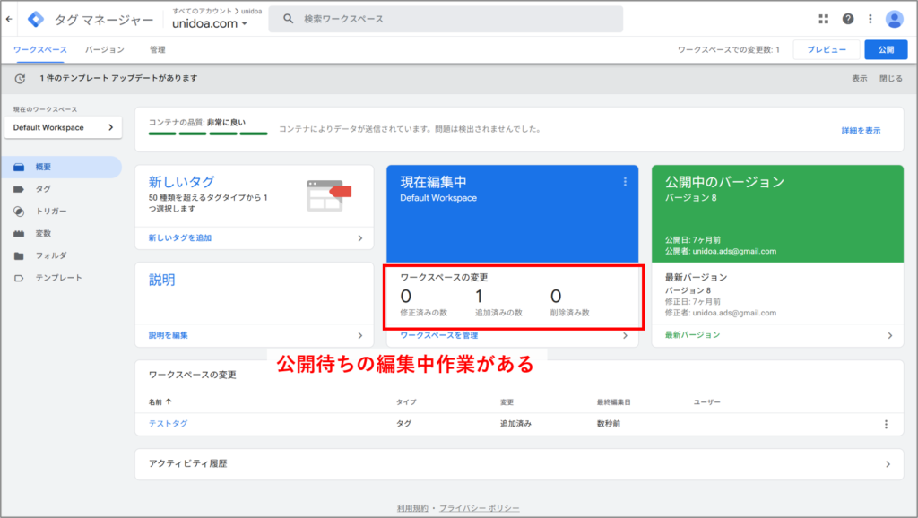
Task: Expand the Default Workspace selector
Action: (63, 127)
